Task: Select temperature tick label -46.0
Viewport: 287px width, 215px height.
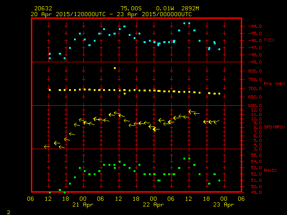Action: point(255,41)
